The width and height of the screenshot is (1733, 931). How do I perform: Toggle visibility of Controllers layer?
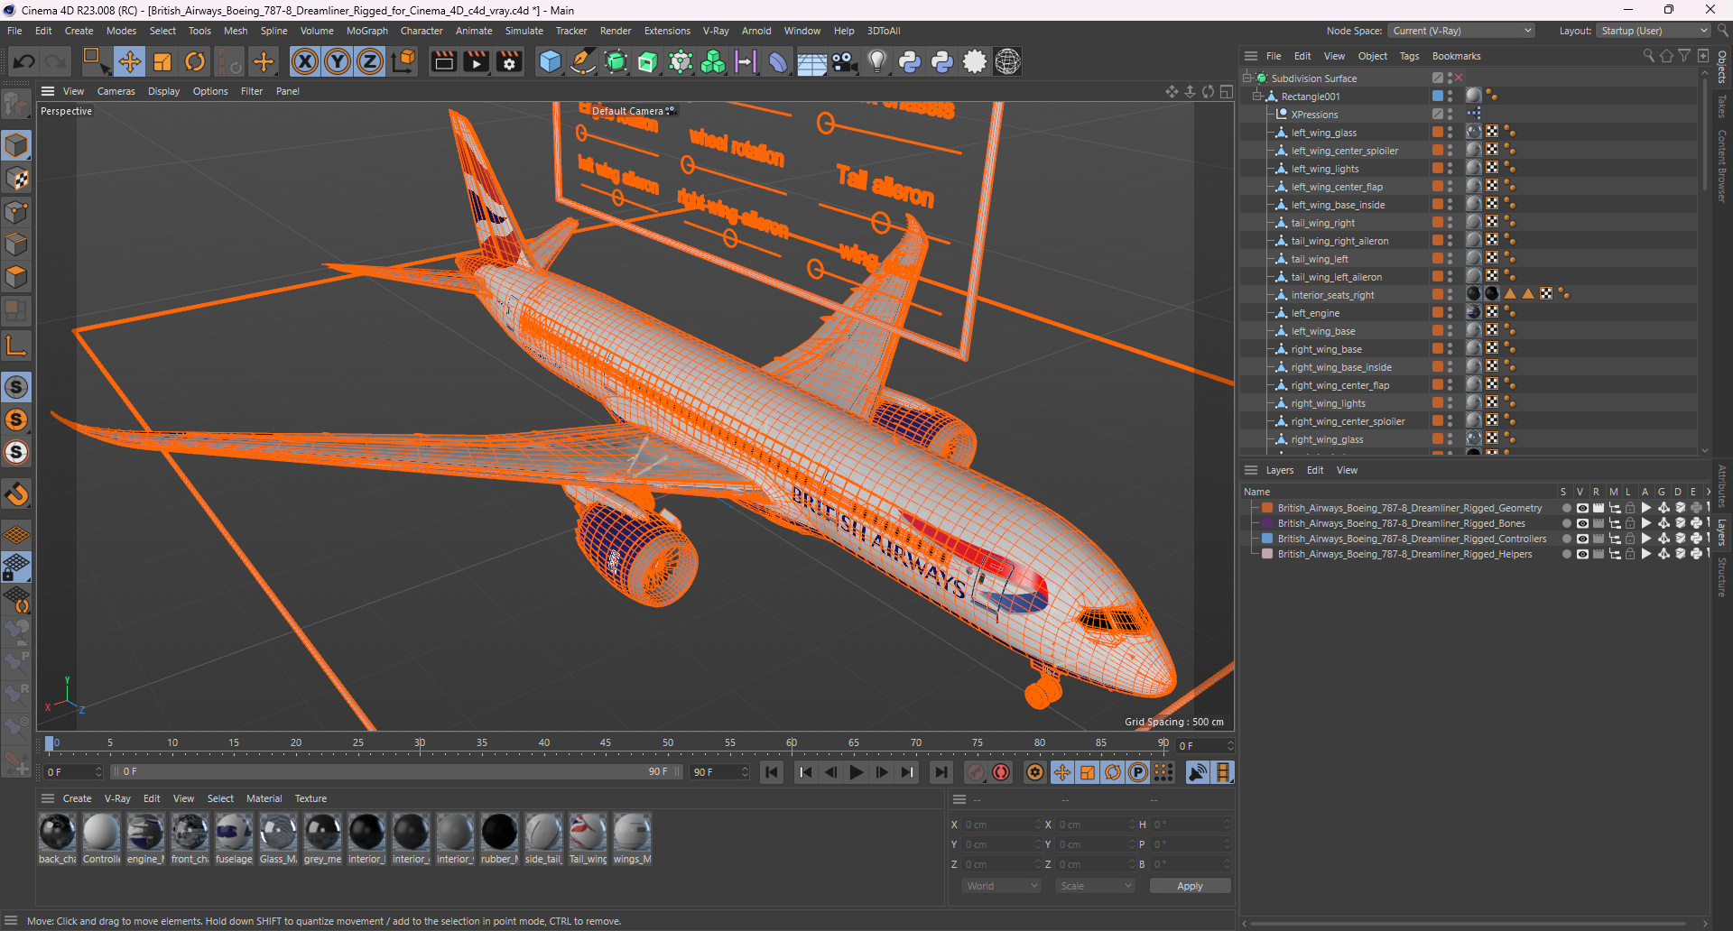[x=1581, y=539]
